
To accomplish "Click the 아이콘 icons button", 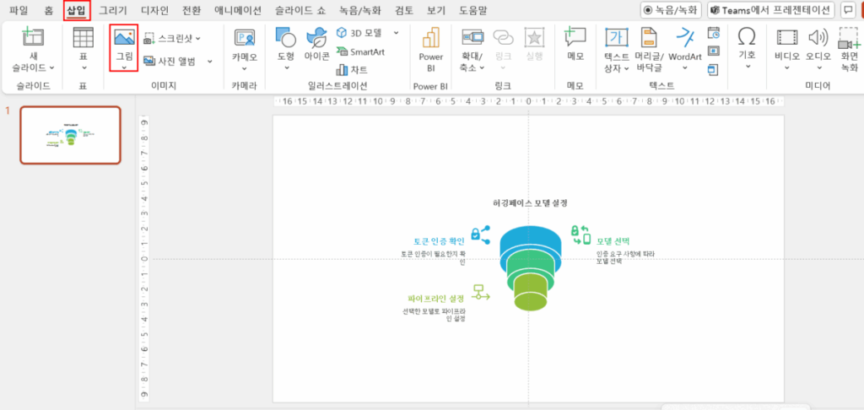I will pos(317,44).
